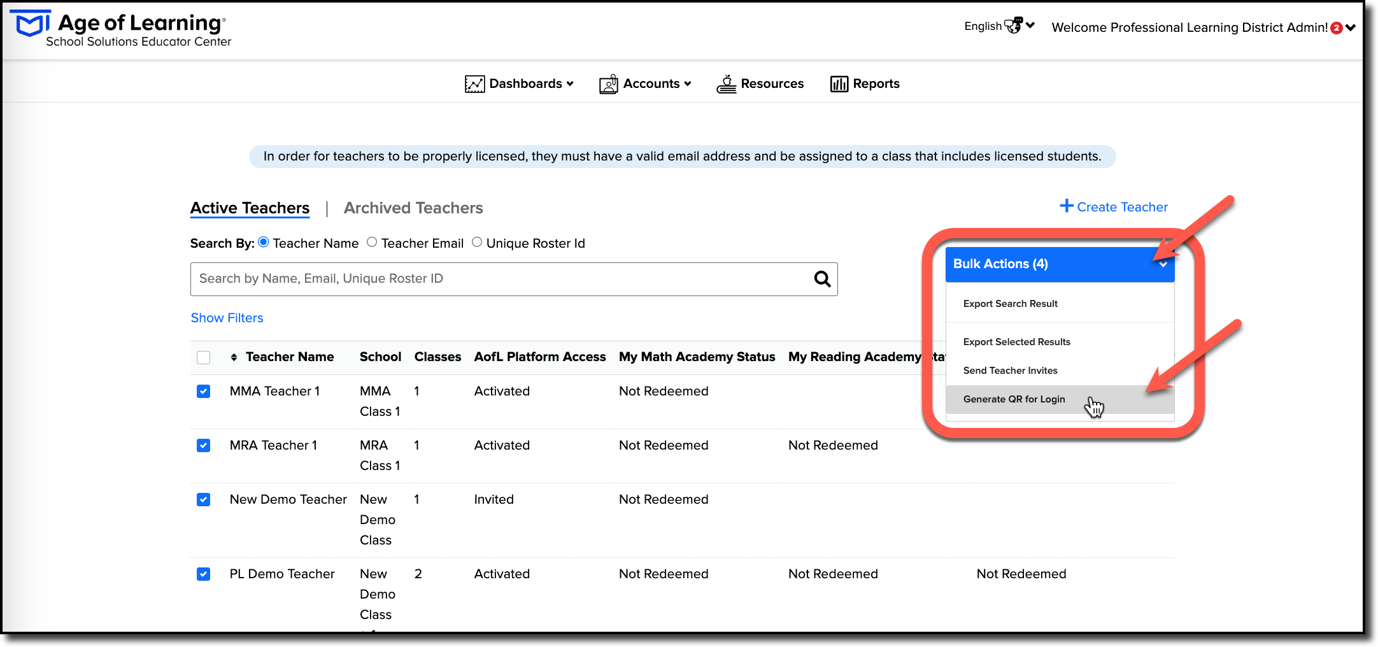The width and height of the screenshot is (1378, 647).
Task: Click the MRA Teacher 1 name
Action: point(273,445)
